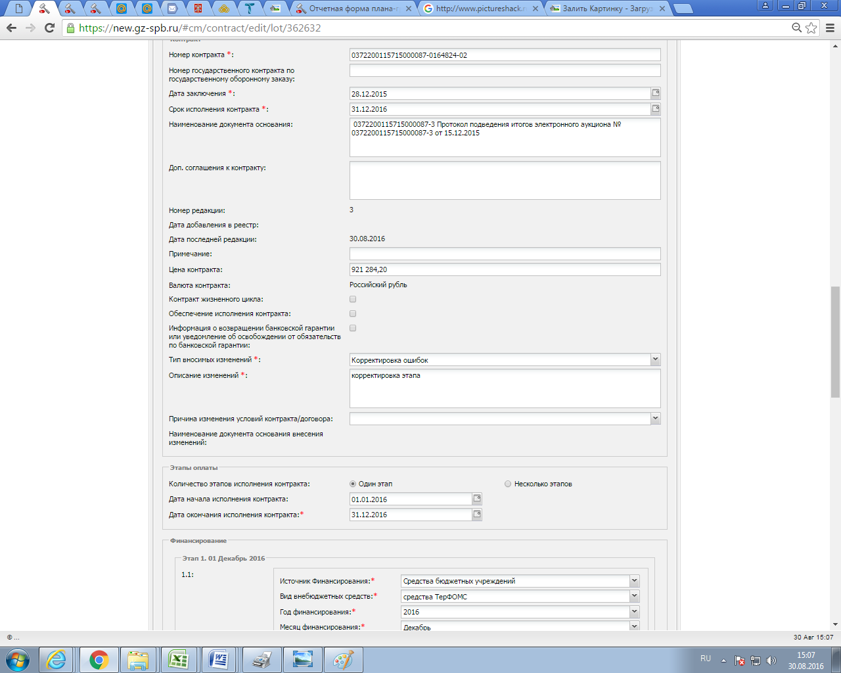Bookmark page with star icon
Screen dimensions: 841x673
811,28
